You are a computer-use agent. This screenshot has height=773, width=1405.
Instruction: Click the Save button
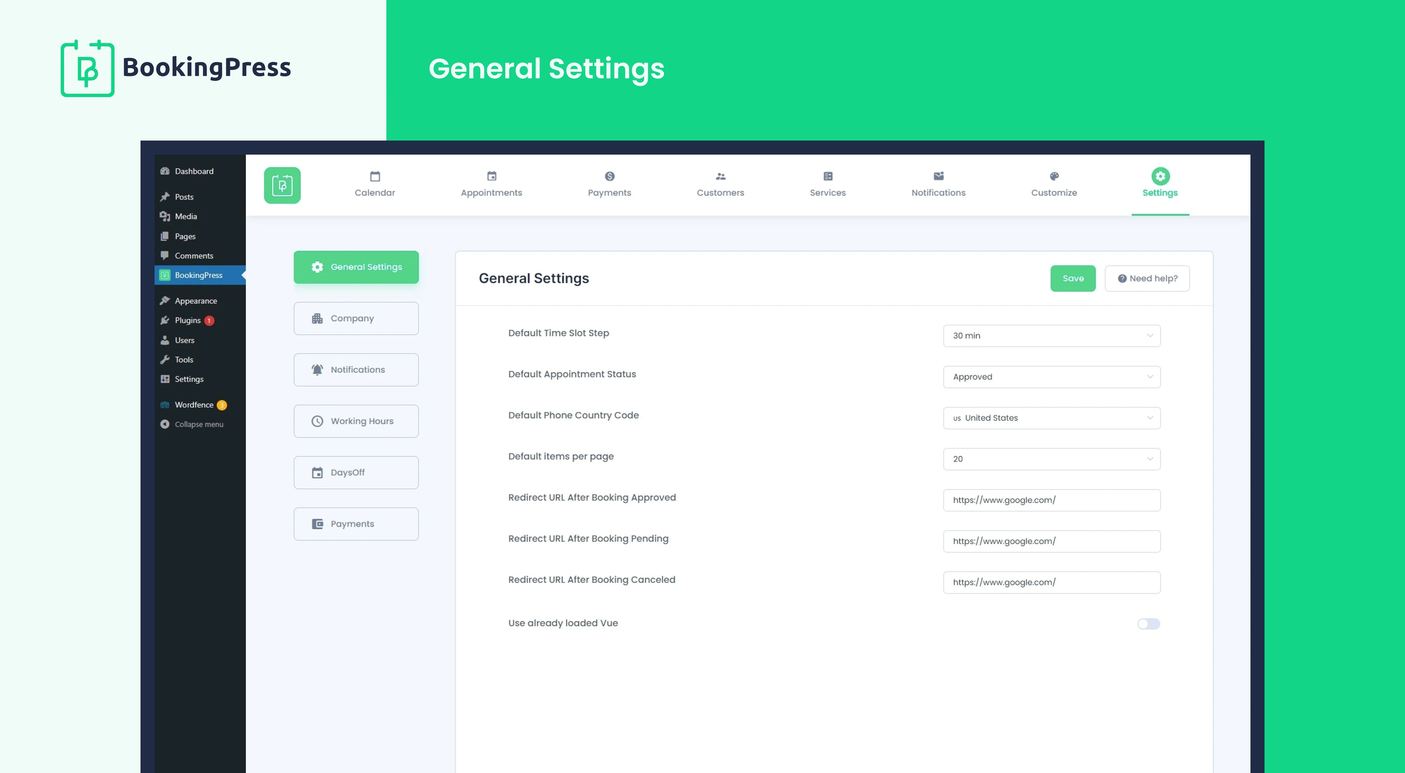(x=1073, y=278)
